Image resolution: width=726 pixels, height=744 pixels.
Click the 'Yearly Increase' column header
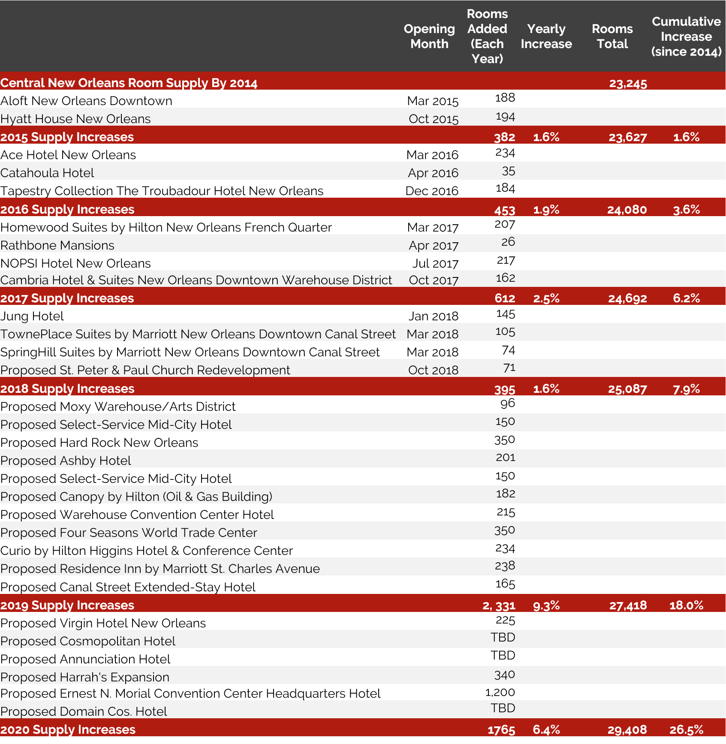point(546,36)
